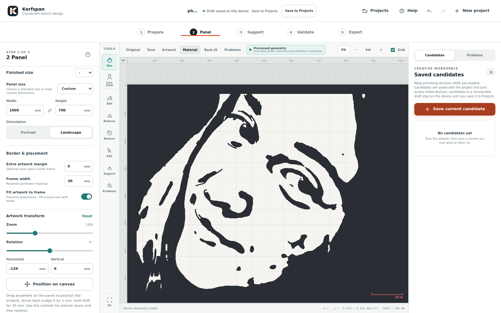This screenshot has width=501, height=313.
Task: Open the Problems inspection tool
Action: (x=109, y=188)
